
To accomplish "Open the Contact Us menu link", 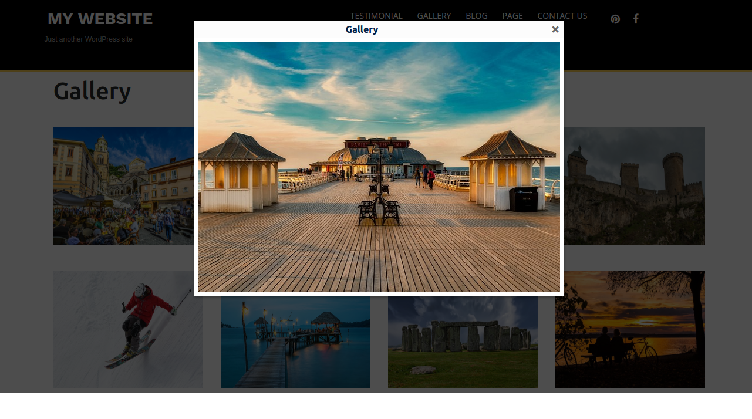I will (x=562, y=16).
